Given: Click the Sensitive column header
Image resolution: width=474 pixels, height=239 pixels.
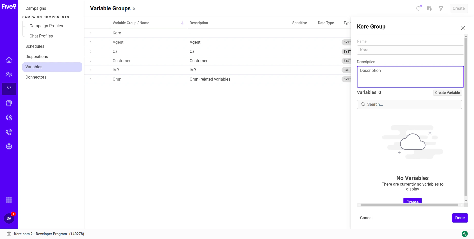Looking at the screenshot, I should click(x=299, y=23).
